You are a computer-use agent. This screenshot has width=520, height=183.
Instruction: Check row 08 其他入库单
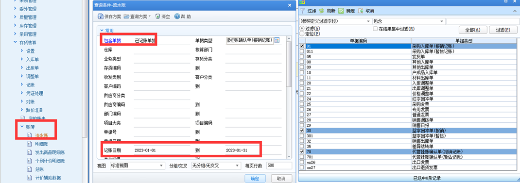(301, 62)
